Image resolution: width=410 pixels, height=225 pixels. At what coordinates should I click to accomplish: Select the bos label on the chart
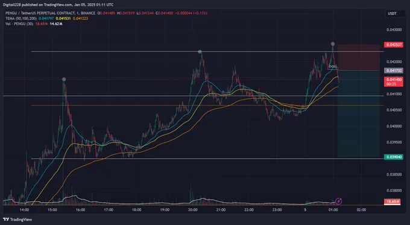pyautogui.click(x=332, y=66)
